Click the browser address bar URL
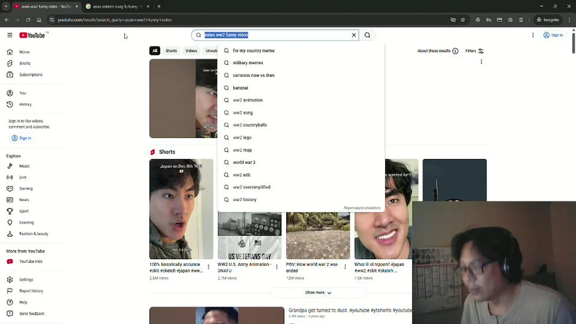Image resolution: width=576 pixels, height=324 pixels. (114, 20)
